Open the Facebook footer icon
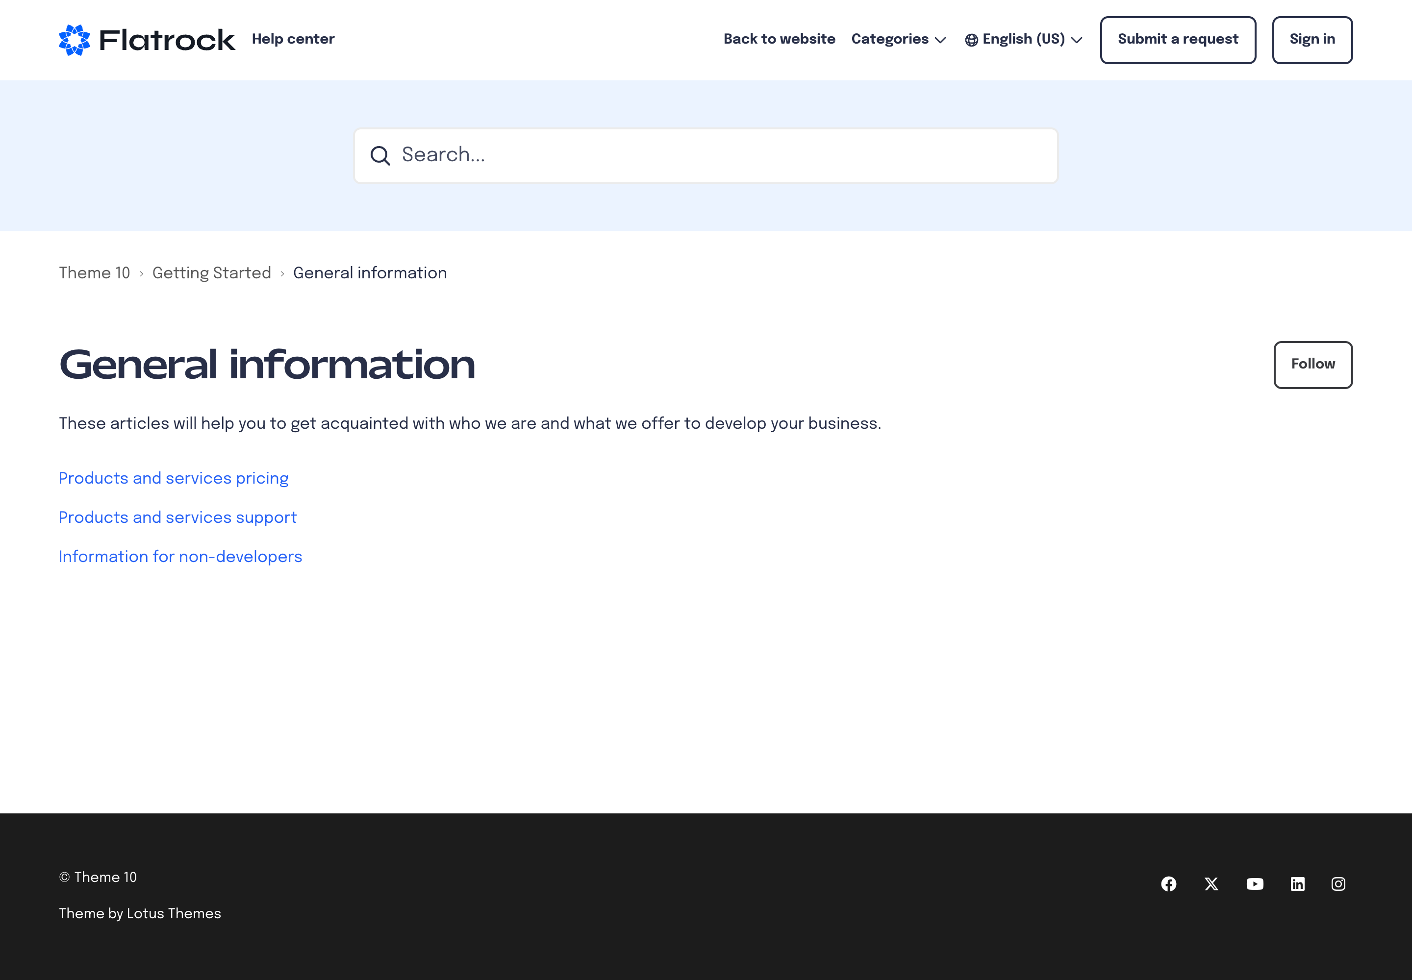The height and width of the screenshot is (980, 1412). [1169, 883]
